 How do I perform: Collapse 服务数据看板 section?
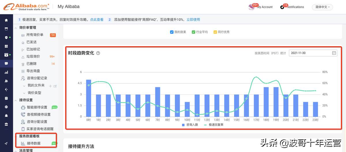(x=16, y=136)
